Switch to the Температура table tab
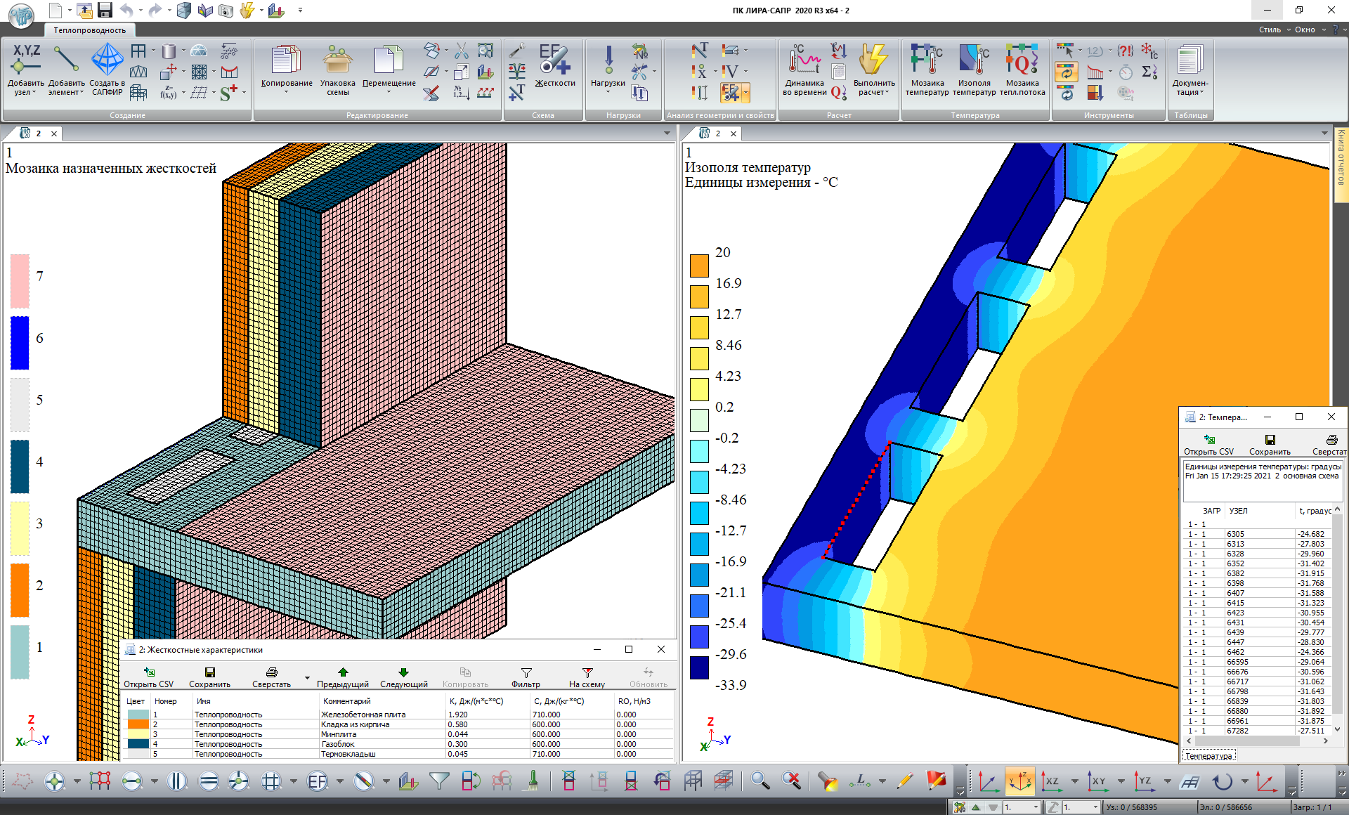The height and width of the screenshot is (815, 1349). [1208, 756]
